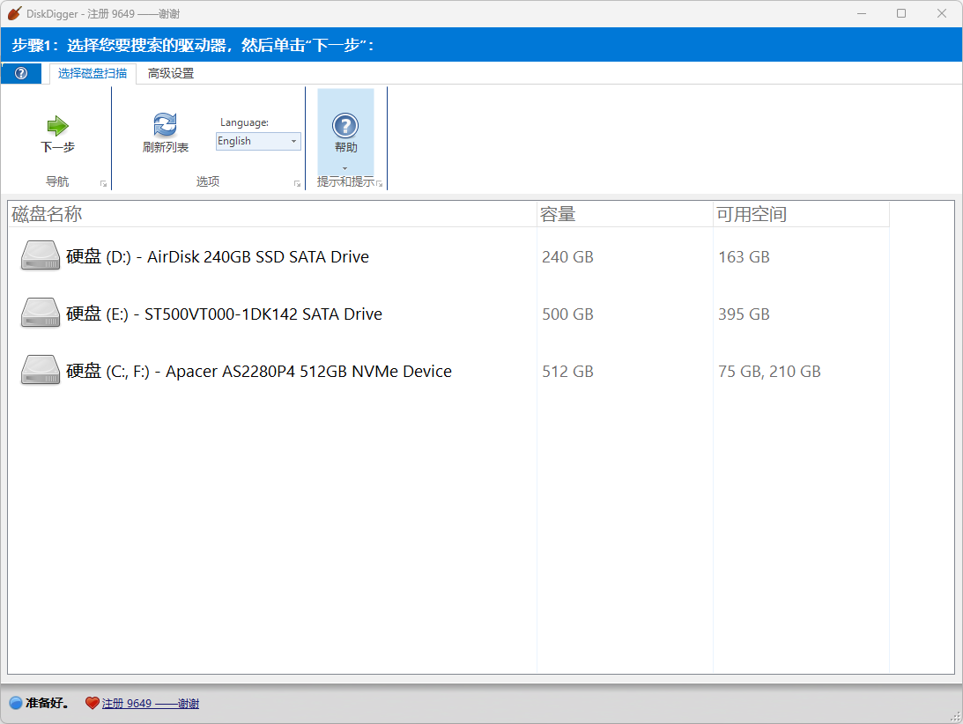Sort by 可用空间 column header
This screenshot has height=724, width=963.
pos(801,214)
